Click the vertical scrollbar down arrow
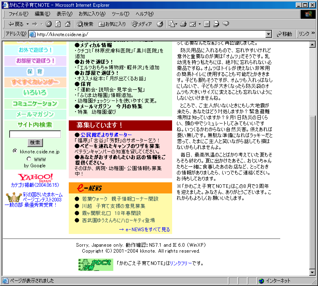 click(x=312, y=272)
